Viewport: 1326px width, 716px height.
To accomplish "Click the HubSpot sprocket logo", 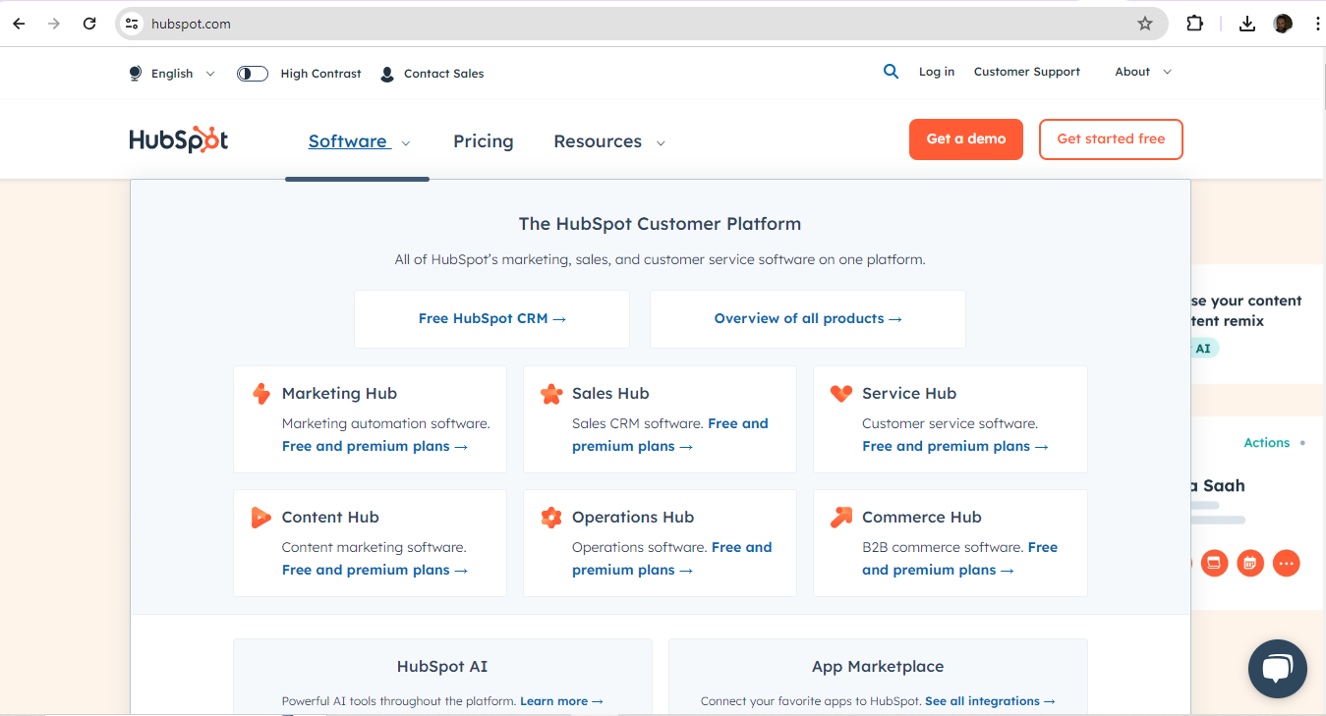I will [178, 139].
